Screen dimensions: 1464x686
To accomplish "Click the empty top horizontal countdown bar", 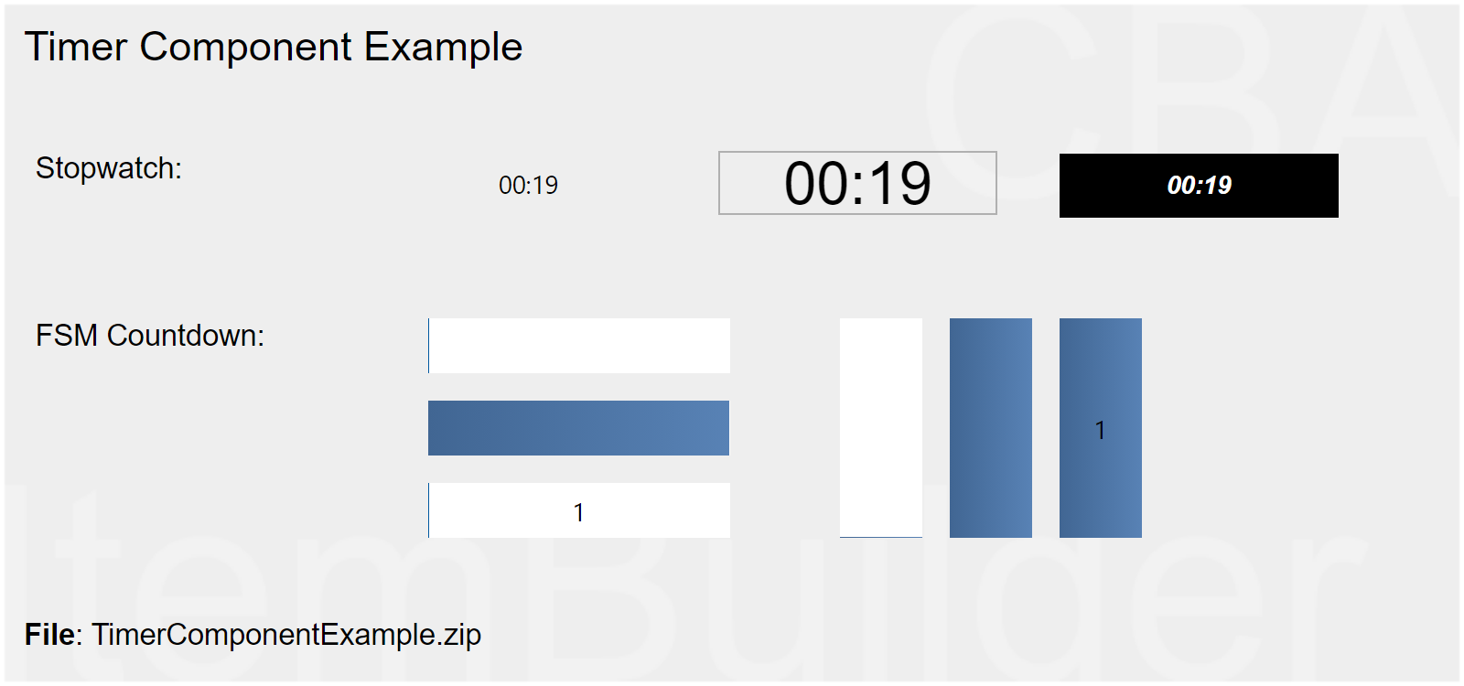I will pos(579,346).
